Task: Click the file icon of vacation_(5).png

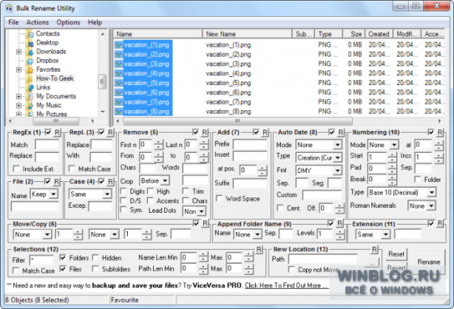Action: tap(118, 83)
